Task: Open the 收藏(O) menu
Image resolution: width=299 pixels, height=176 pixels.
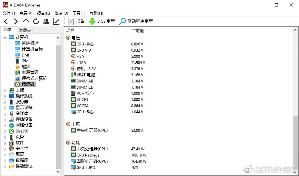Action: pos(61,13)
